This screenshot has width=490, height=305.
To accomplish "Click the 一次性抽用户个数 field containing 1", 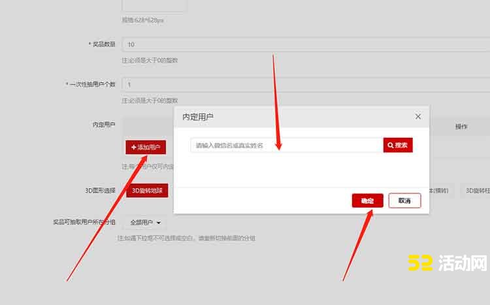I will tap(306, 85).
